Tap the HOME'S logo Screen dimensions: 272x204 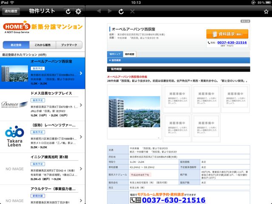(17, 27)
